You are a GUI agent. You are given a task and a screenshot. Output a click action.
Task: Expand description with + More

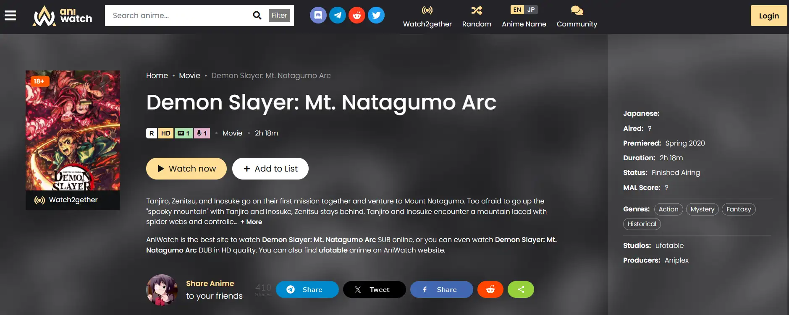click(x=251, y=222)
